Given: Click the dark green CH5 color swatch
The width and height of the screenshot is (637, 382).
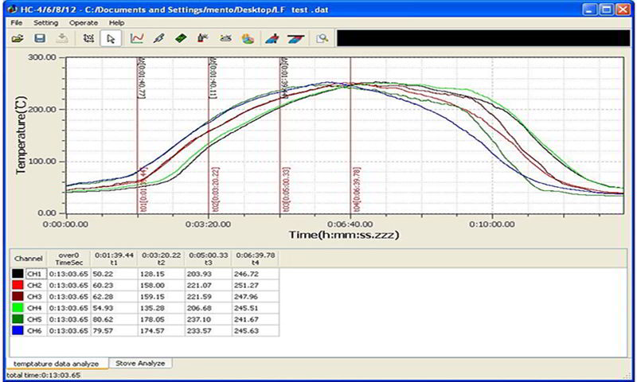Looking at the screenshot, I should click(18, 319).
